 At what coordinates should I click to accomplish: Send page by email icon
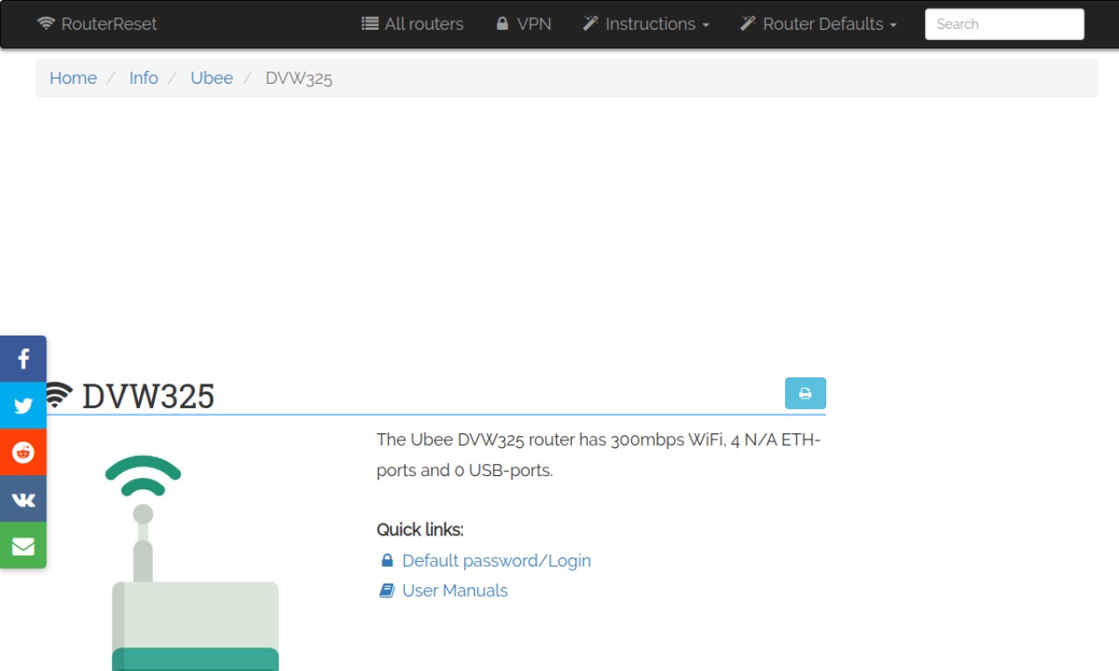tap(24, 546)
